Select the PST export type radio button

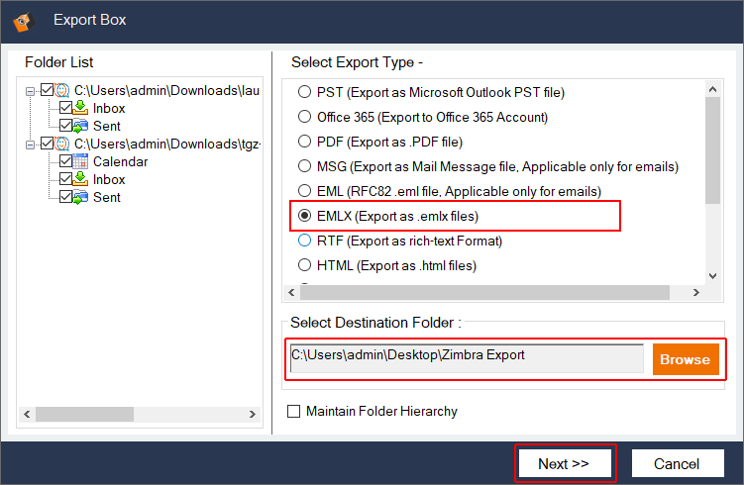click(x=303, y=92)
